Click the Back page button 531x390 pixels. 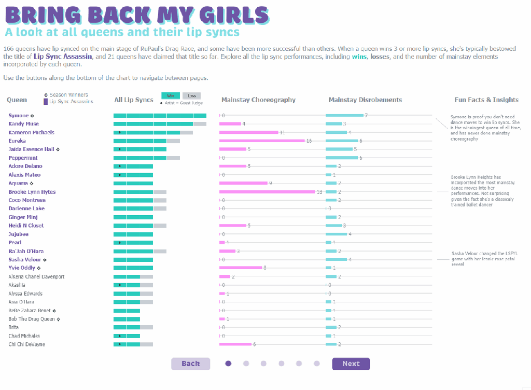[x=190, y=364]
